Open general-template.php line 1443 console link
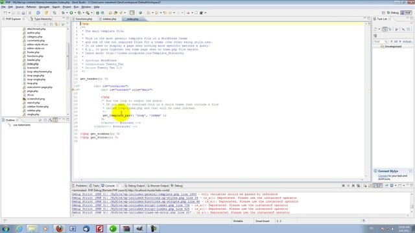The image size is (415, 233). (x=134, y=194)
